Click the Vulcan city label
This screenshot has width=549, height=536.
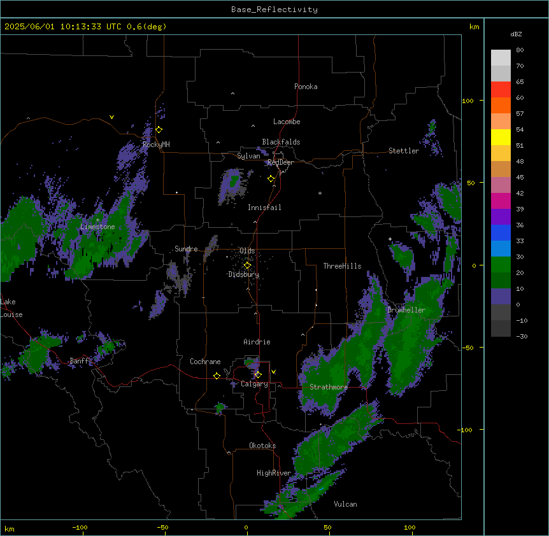[x=346, y=504]
